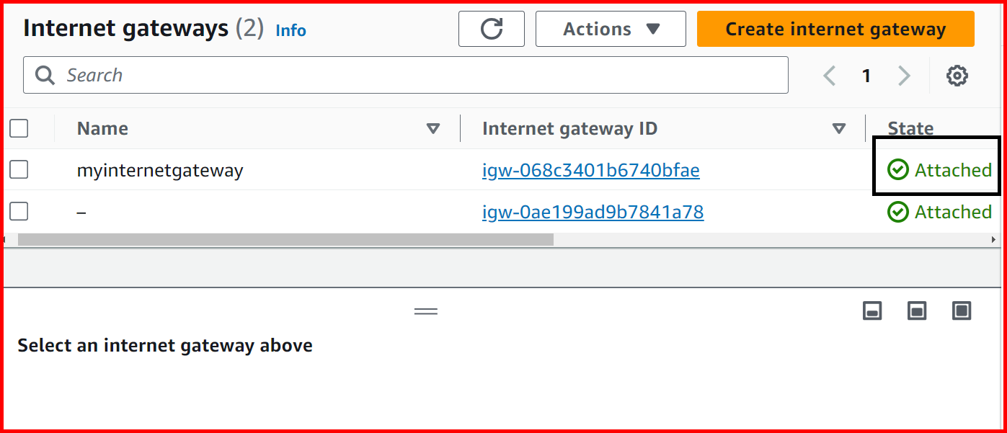This screenshot has width=1007, height=433.
Task: Click the next page arrow icon
Action: 904,75
